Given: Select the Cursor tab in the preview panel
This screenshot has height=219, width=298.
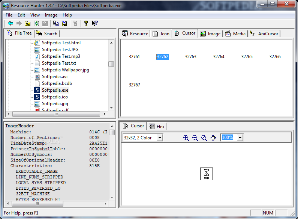Looking at the screenshot, I should tap(134, 126).
